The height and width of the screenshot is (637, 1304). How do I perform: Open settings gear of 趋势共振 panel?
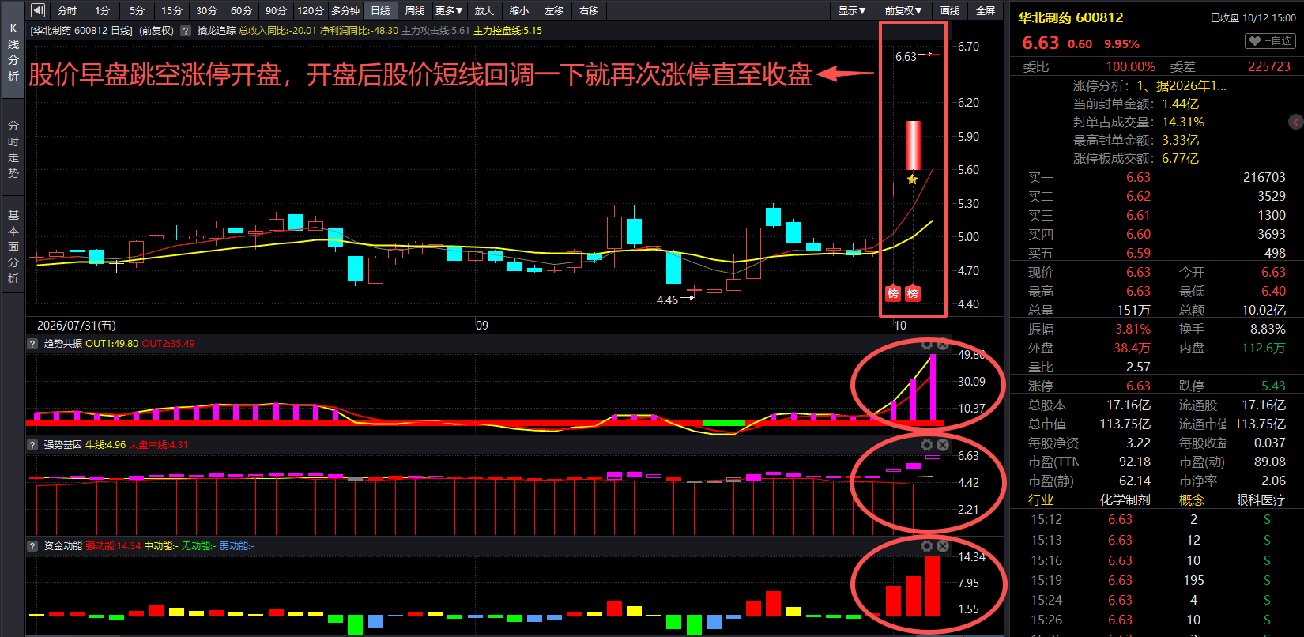927,344
